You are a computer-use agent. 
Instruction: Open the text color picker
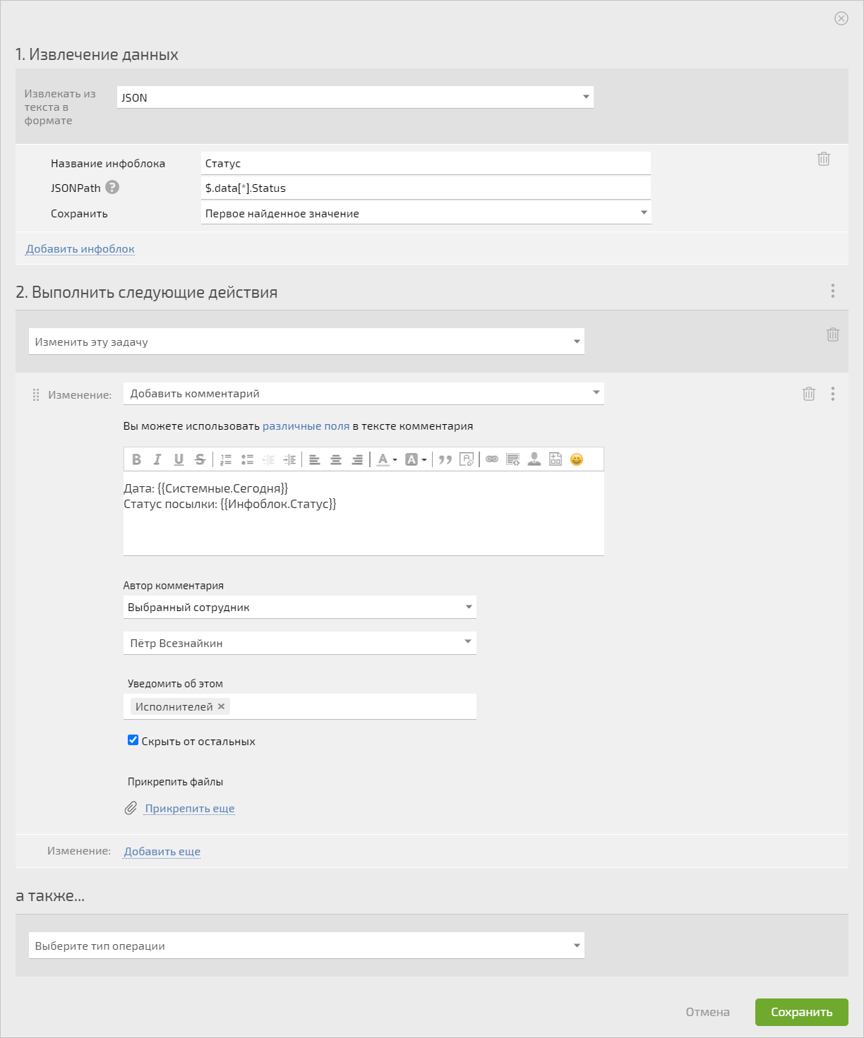pos(386,459)
